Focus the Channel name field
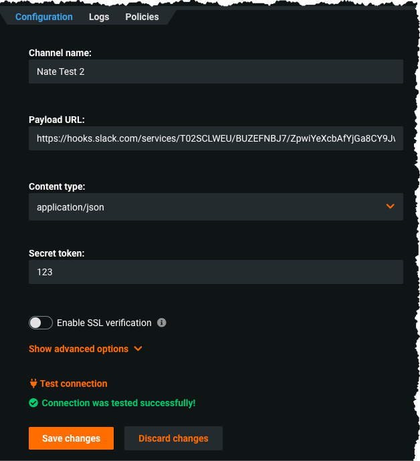The image size is (420, 461). click(215, 71)
